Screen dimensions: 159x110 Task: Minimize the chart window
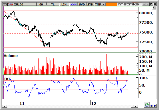tap(148, 4)
